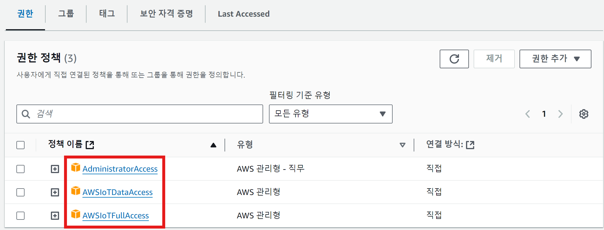
Task: Click the orange AdministratorAccess policy cube icon
Action: (x=76, y=168)
